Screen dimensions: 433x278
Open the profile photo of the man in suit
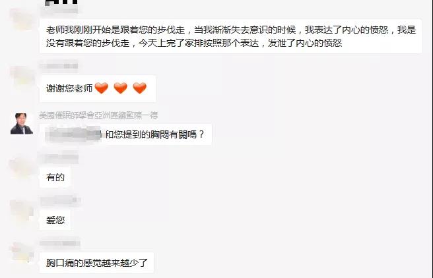(22, 123)
